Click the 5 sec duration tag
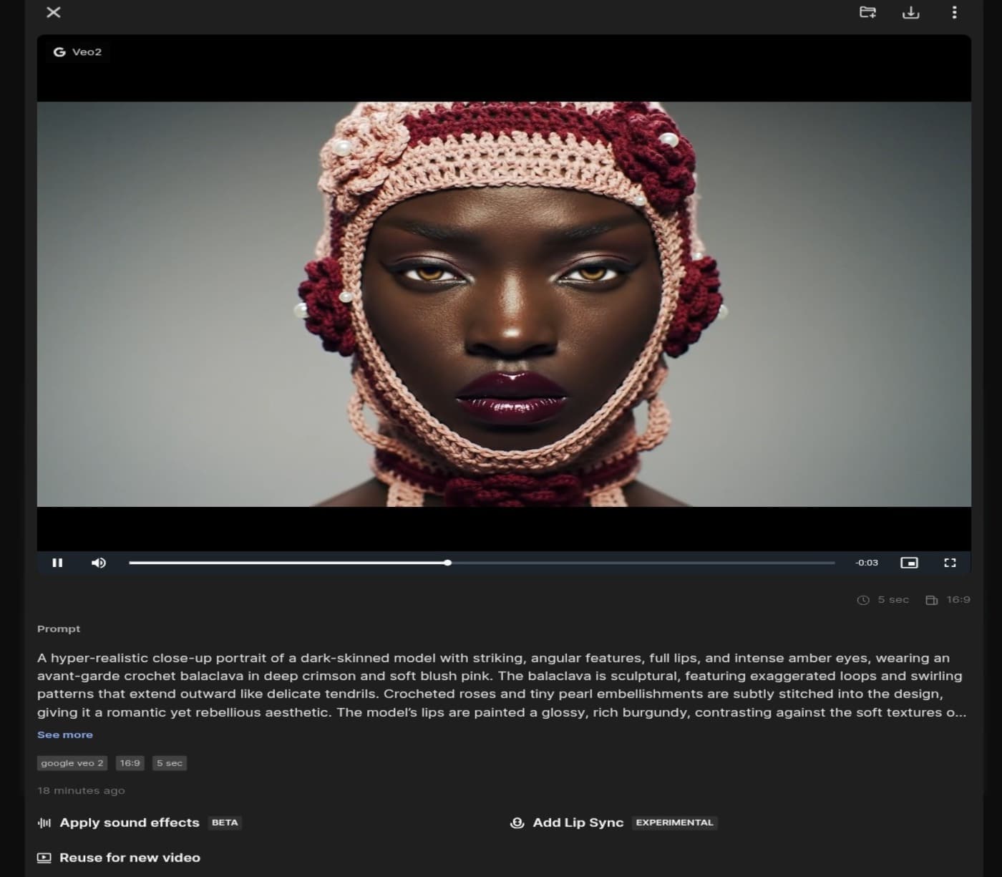1002x877 pixels. [x=170, y=763]
